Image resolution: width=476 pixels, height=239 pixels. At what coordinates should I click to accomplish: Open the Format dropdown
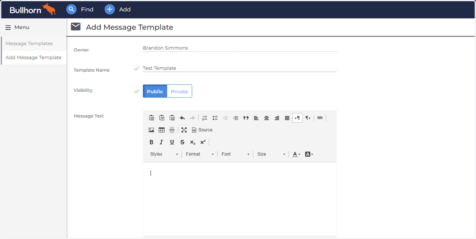point(200,154)
